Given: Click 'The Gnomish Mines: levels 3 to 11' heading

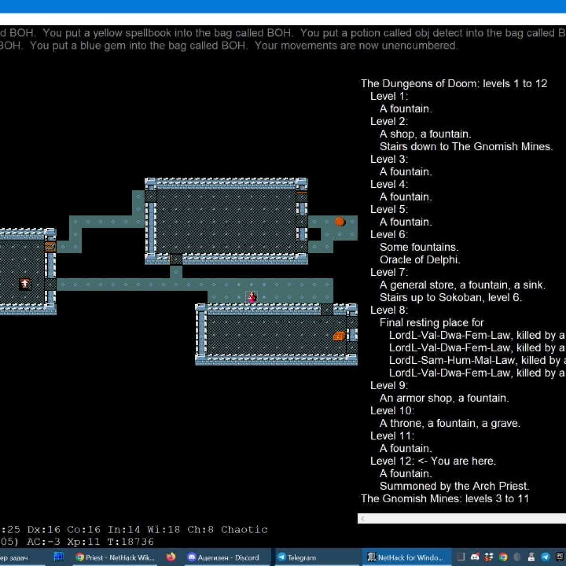Looking at the screenshot, I should click(445, 499).
